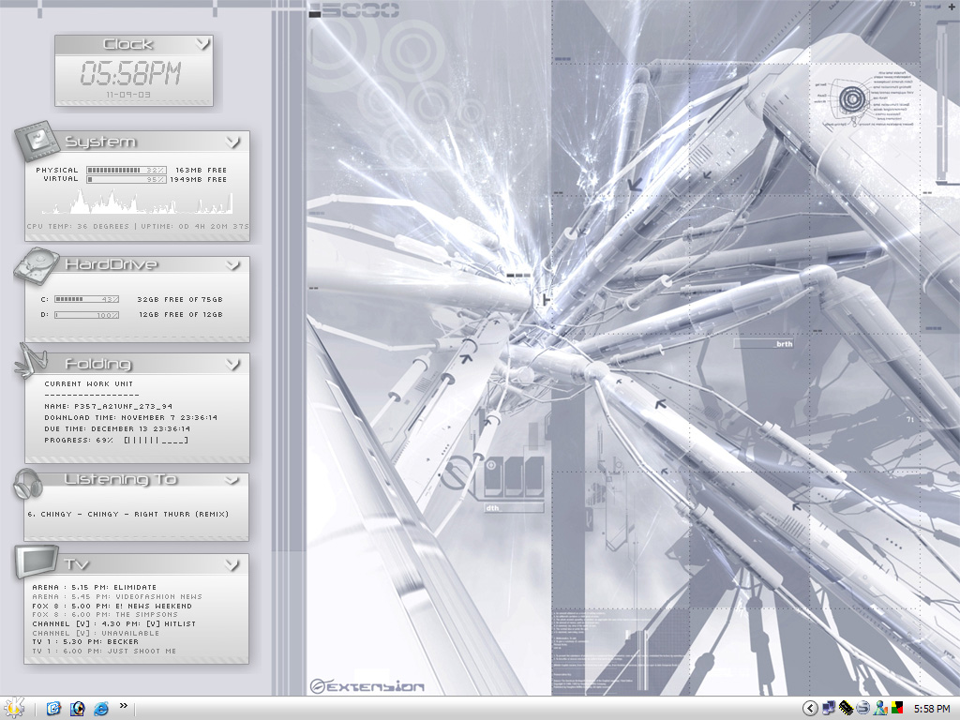Screen dimensions: 960x720
Task: Click the network connection tray icon
Action: (x=828, y=708)
